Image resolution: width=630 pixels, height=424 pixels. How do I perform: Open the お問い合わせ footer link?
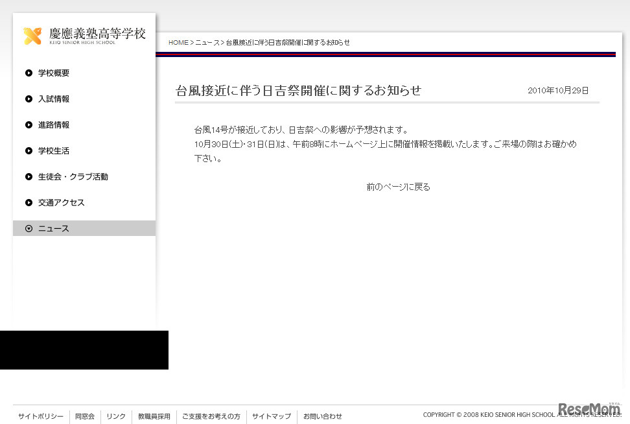tap(322, 416)
